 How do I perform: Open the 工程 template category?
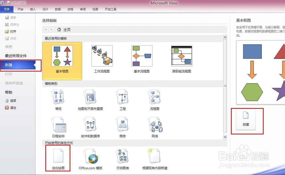[123, 100]
